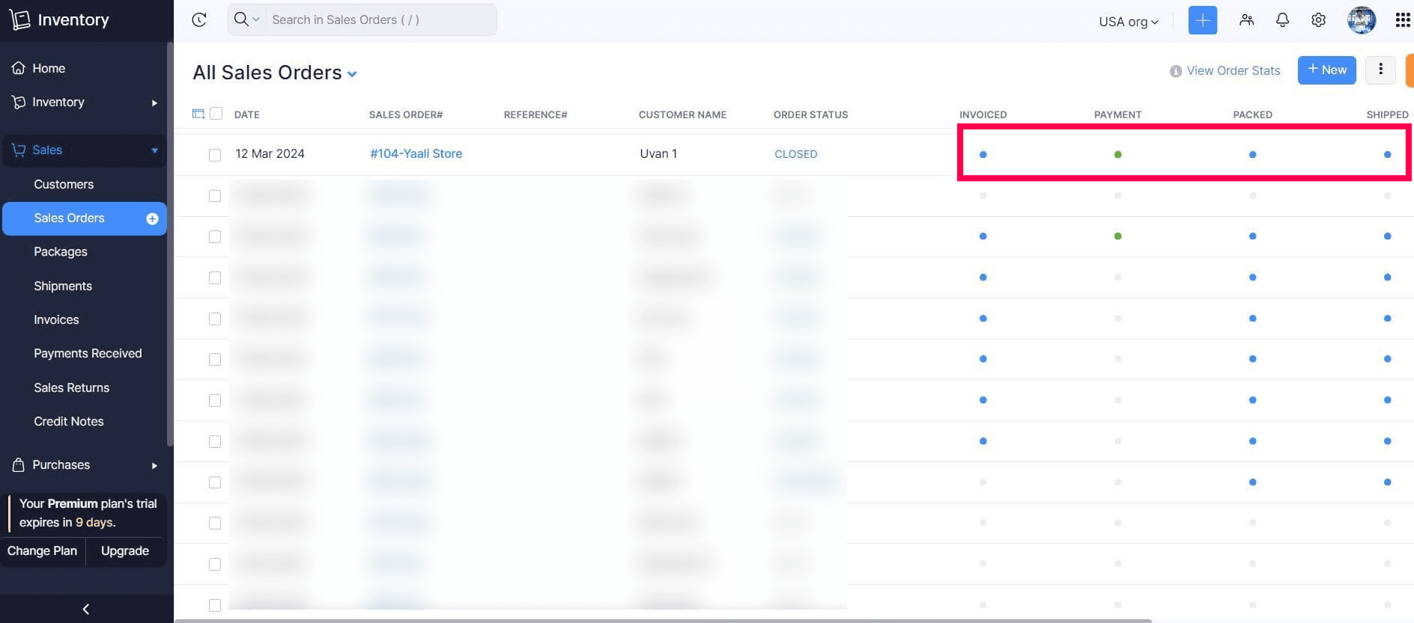Open the notifications bell
This screenshot has height=623, width=1414.
[1282, 20]
